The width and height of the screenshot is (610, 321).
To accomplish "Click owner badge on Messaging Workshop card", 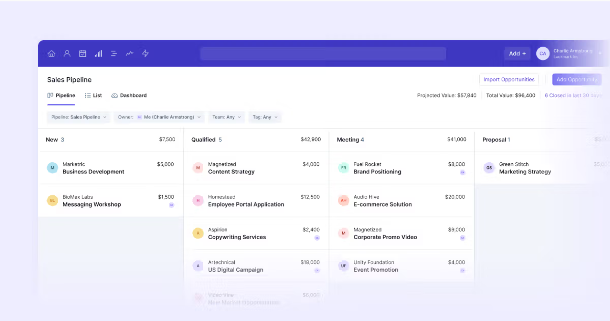I will click(171, 205).
